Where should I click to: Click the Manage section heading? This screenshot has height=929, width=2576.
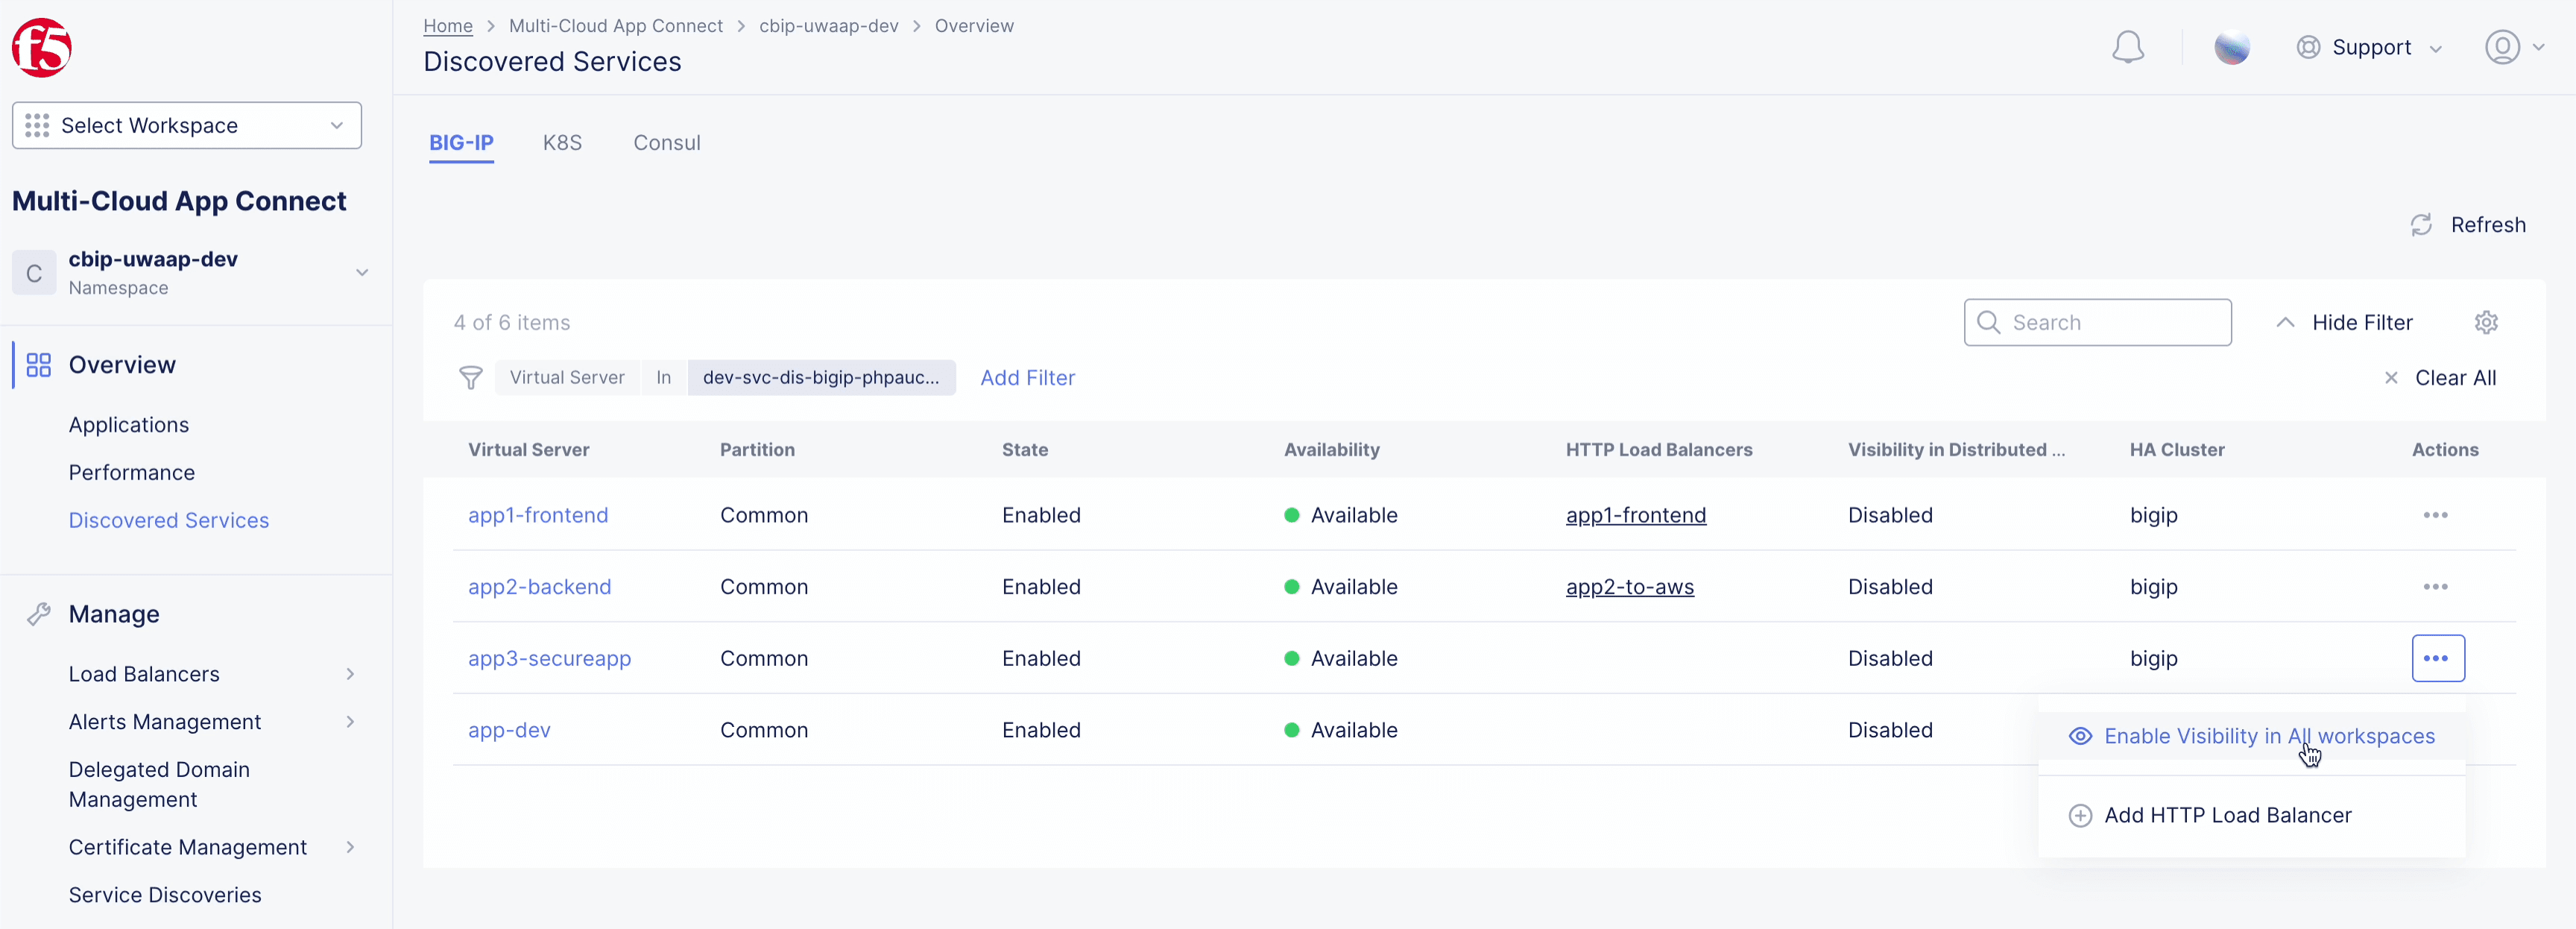[x=114, y=614]
